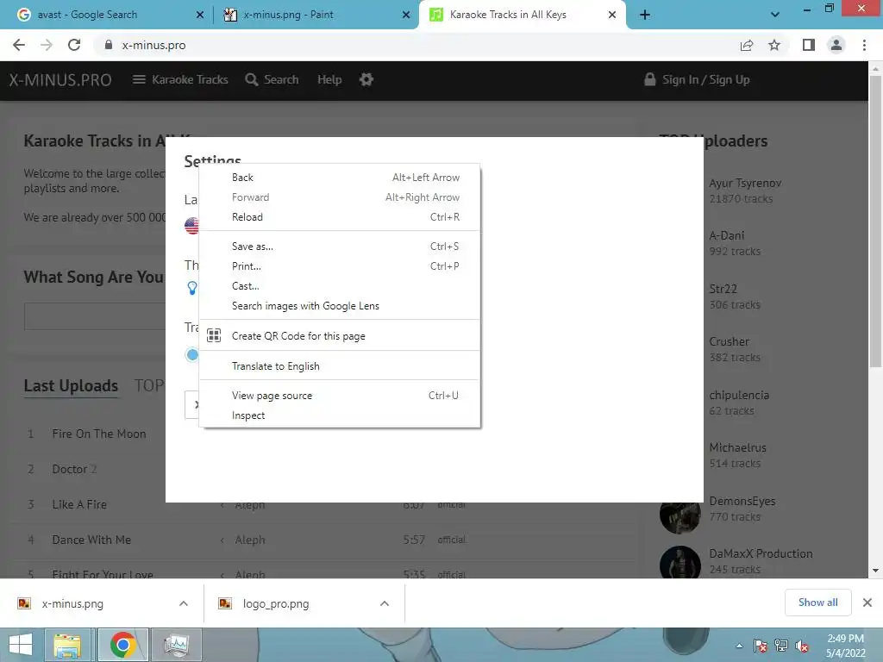Click the Chrome taskbar icon

tap(123, 645)
